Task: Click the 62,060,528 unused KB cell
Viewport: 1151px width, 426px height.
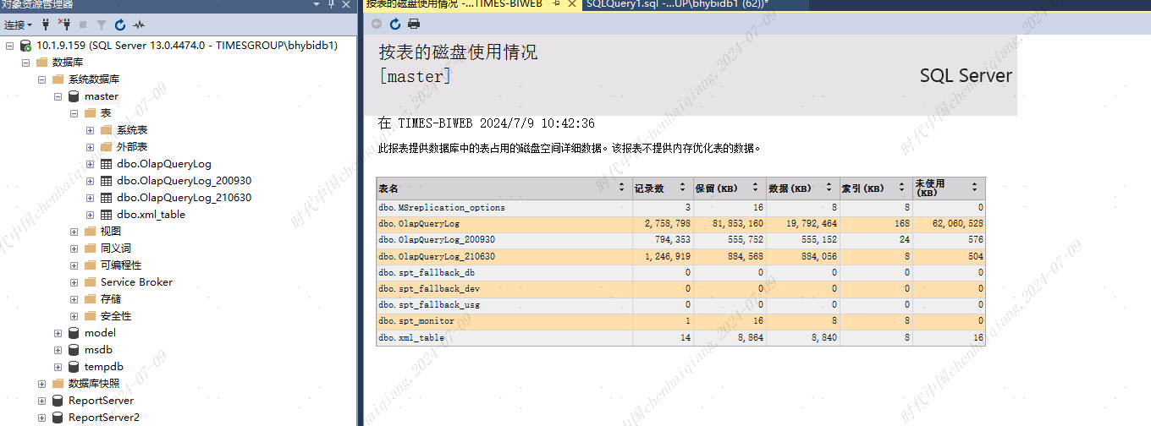Action: [x=957, y=223]
